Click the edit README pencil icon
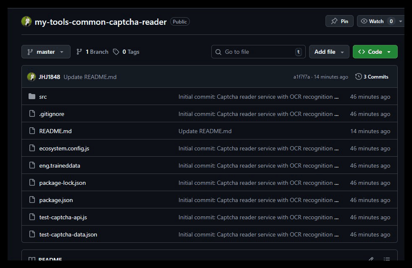This screenshot has width=412, height=268. click(371, 260)
